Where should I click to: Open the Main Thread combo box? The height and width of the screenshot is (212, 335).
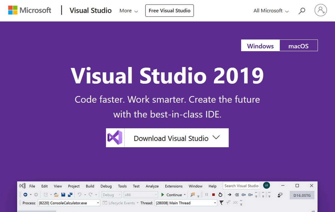[x=186, y=203]
